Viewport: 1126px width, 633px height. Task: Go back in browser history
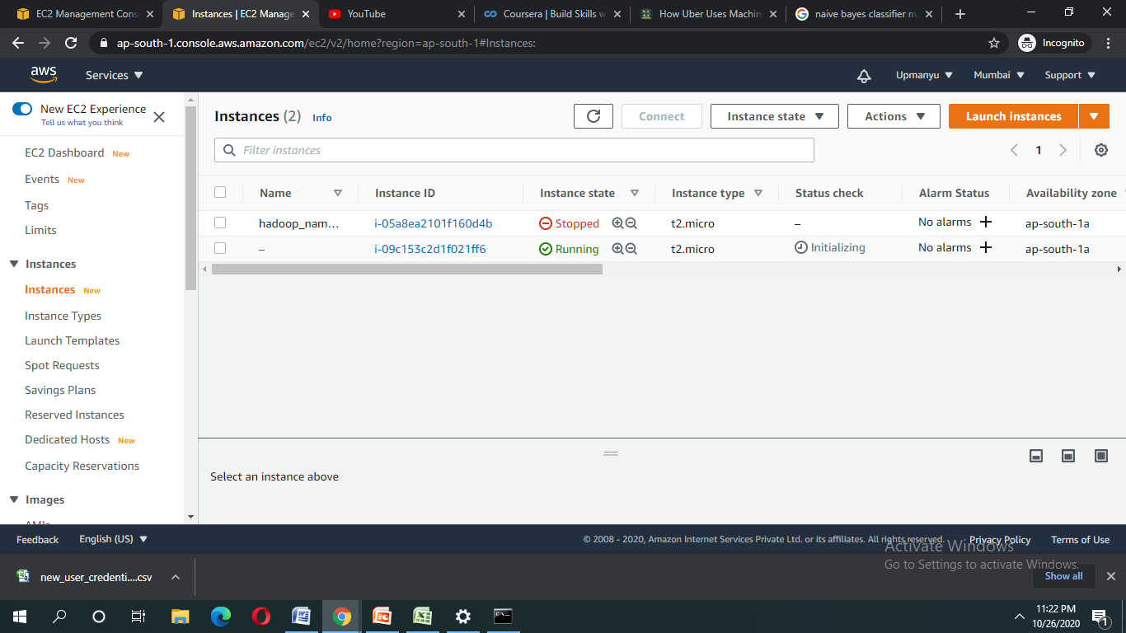[18, 43]
